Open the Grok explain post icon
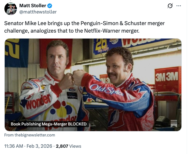The image size is (193, 154). pyautogui.click(x=170, y=6)
